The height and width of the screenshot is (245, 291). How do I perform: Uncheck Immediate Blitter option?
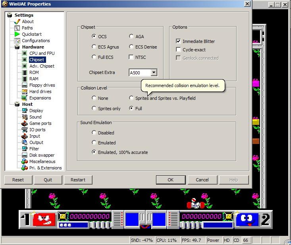click(178, 41)
